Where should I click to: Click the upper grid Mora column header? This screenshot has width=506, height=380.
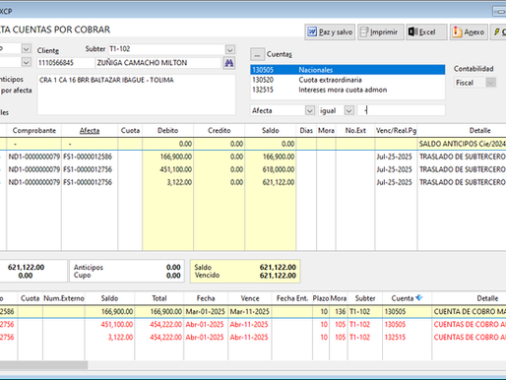pos(326,130)
